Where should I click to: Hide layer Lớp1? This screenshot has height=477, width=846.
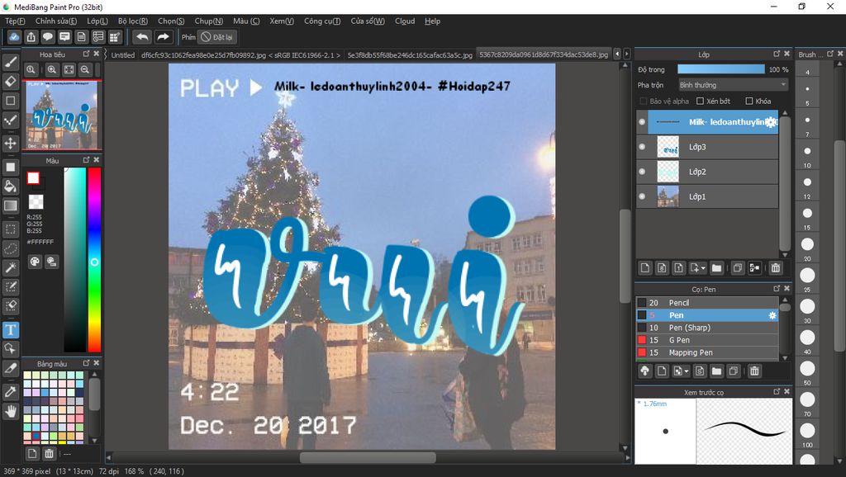click(642, 196)
